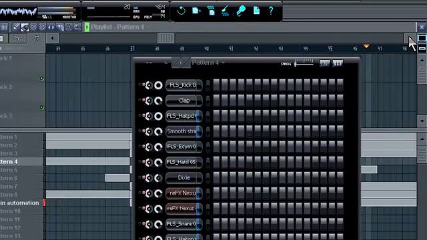Select the playlist Zoom tool
The width and height of the screenshot is (427, 240).
pyautogui.click(x=77, y=27)
